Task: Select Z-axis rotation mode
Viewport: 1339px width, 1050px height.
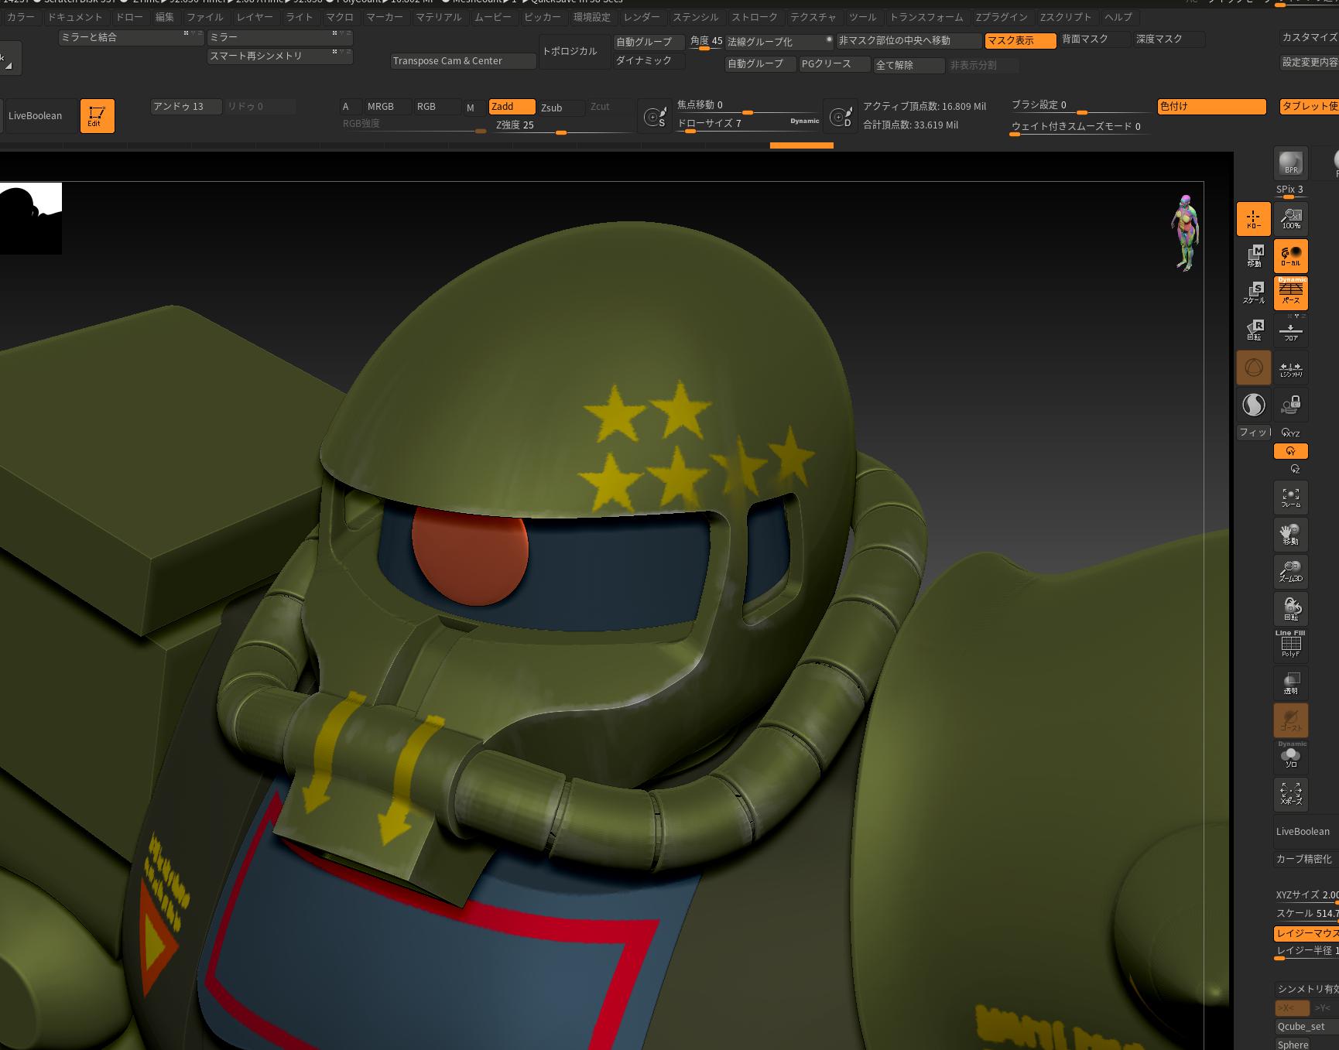Action: coord(1294,469)
